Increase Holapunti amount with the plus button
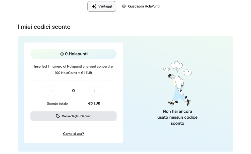 [95, 91]
